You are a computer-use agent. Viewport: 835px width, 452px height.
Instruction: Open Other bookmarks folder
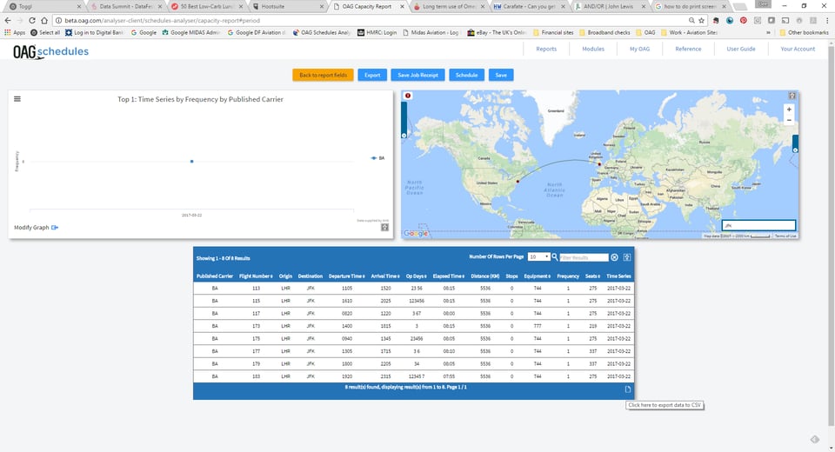click(x=804, y=32)
